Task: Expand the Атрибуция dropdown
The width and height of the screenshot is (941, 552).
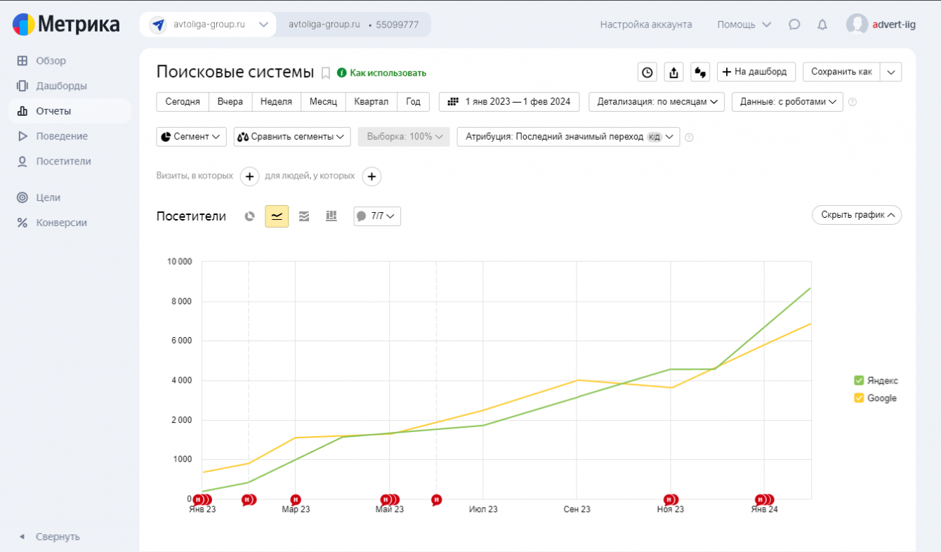Action: pos(567,136)
